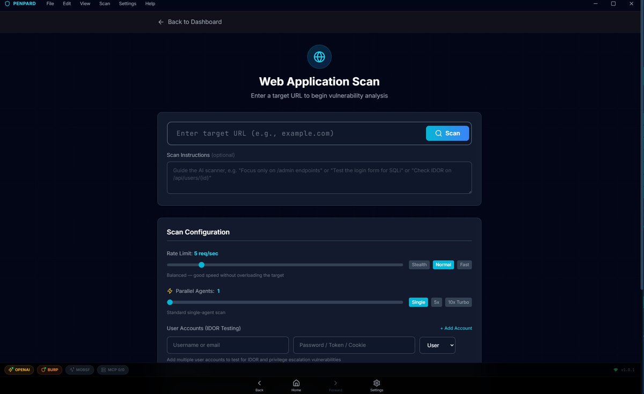
Task: Click into the Scan Instructions text area
Action: tap(319, 177)
